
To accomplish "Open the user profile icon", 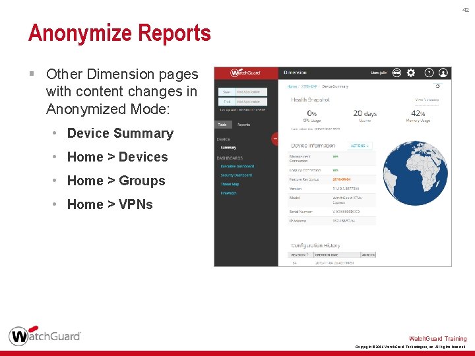I will tap(443, 73).
